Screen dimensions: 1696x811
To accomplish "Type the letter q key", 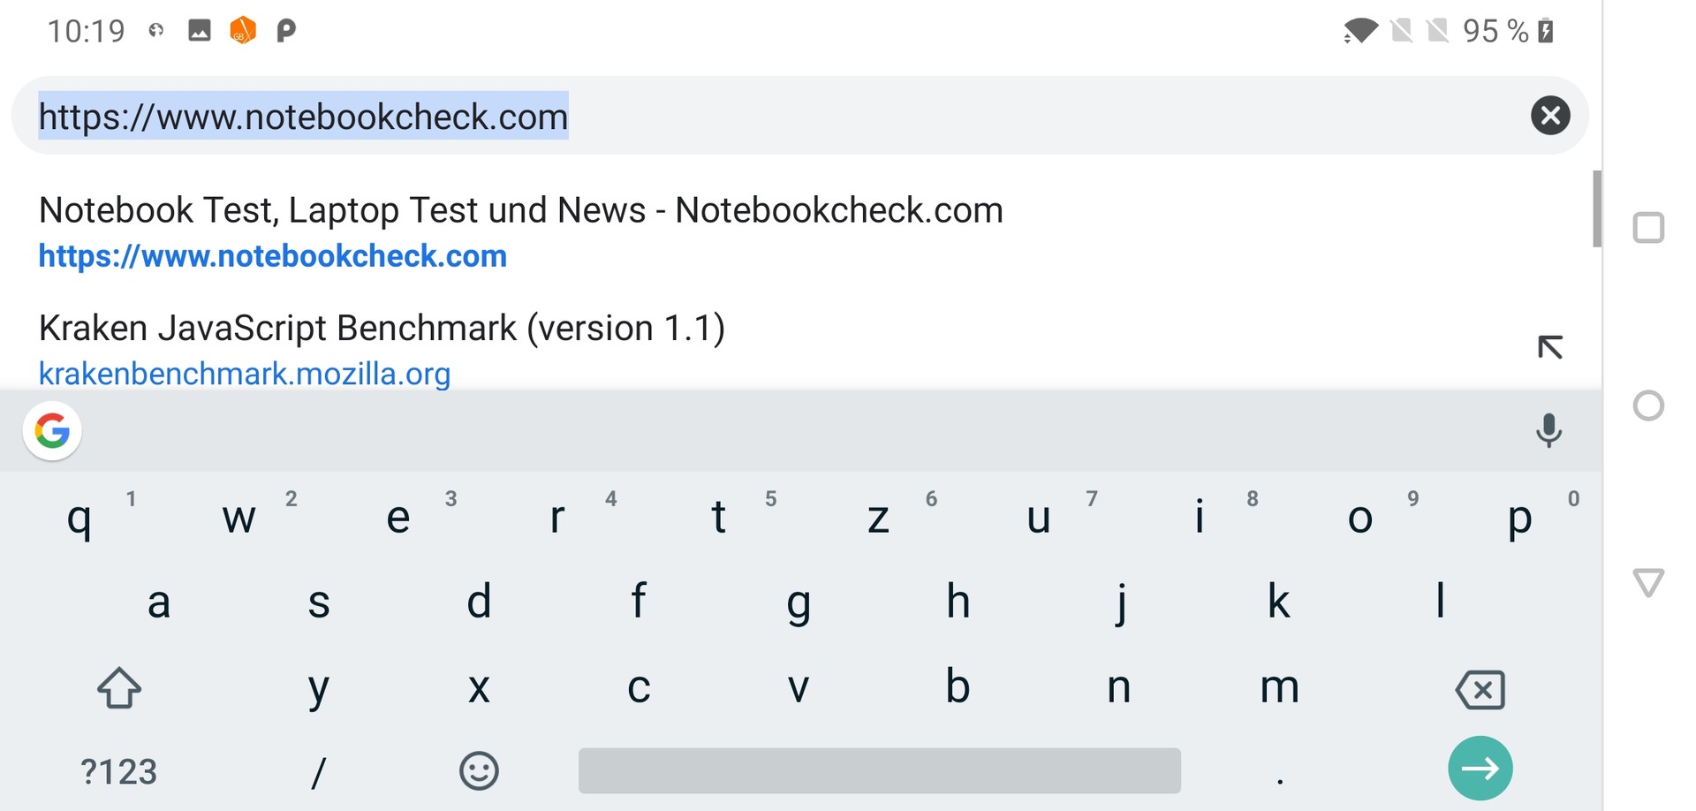I will pos(79,518).
